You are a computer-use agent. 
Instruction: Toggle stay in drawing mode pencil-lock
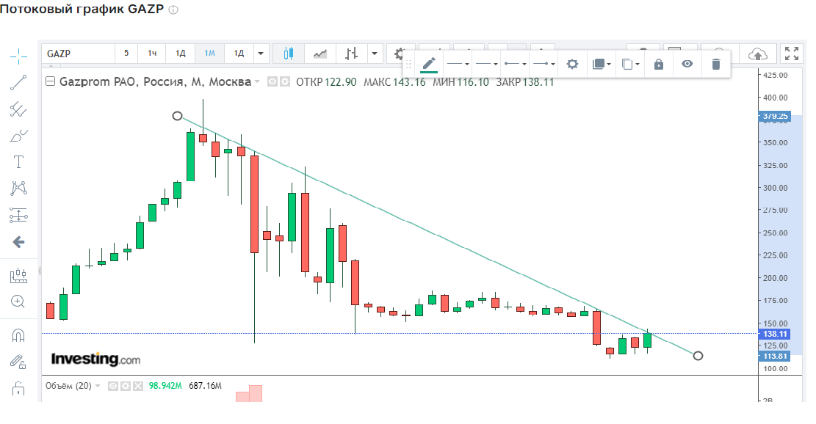pyautogui.click(x=19, y=362)
